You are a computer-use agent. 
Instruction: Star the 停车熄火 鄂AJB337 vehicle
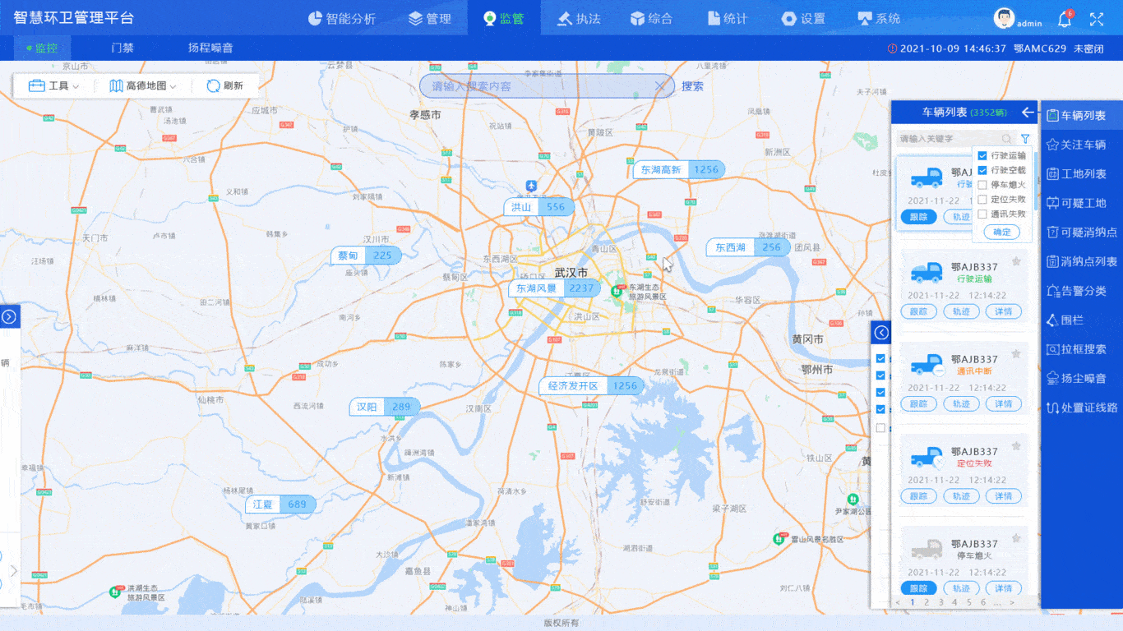pyautogui.click(x=1016, y=538)
